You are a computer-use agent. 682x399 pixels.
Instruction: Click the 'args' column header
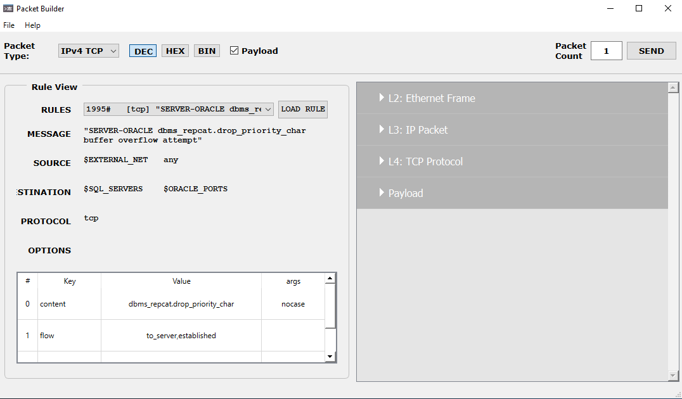(x=293, y=281)
